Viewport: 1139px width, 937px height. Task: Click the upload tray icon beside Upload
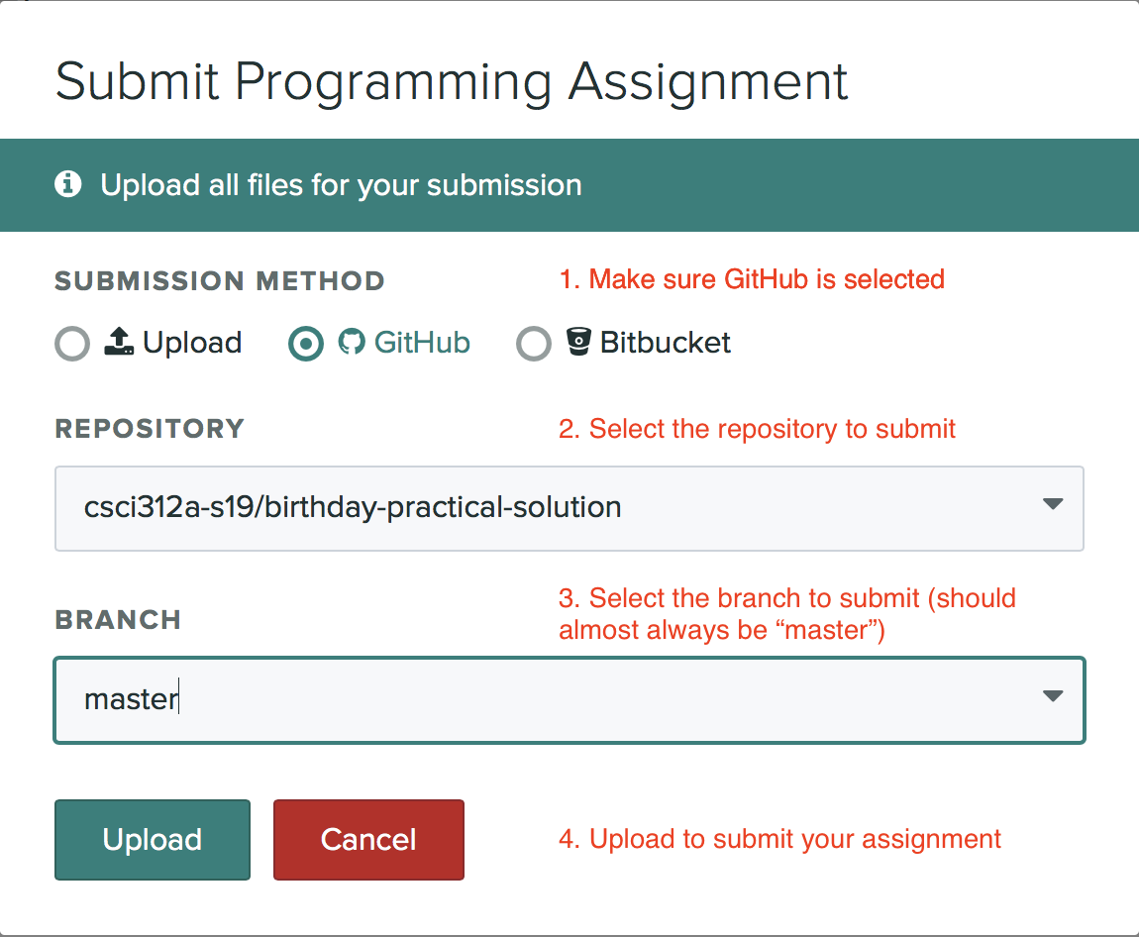119,341
